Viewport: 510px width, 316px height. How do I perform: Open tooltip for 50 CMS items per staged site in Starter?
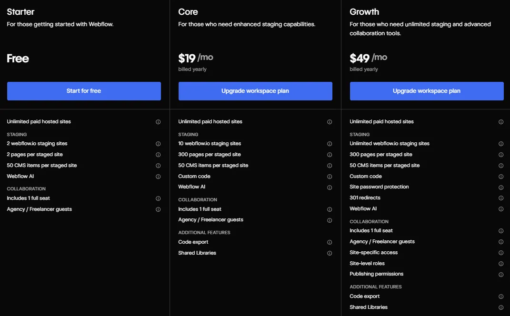158,165
